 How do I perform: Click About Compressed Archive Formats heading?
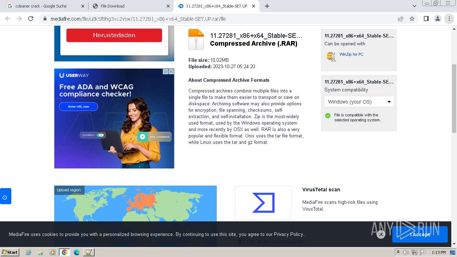(229, 80)
